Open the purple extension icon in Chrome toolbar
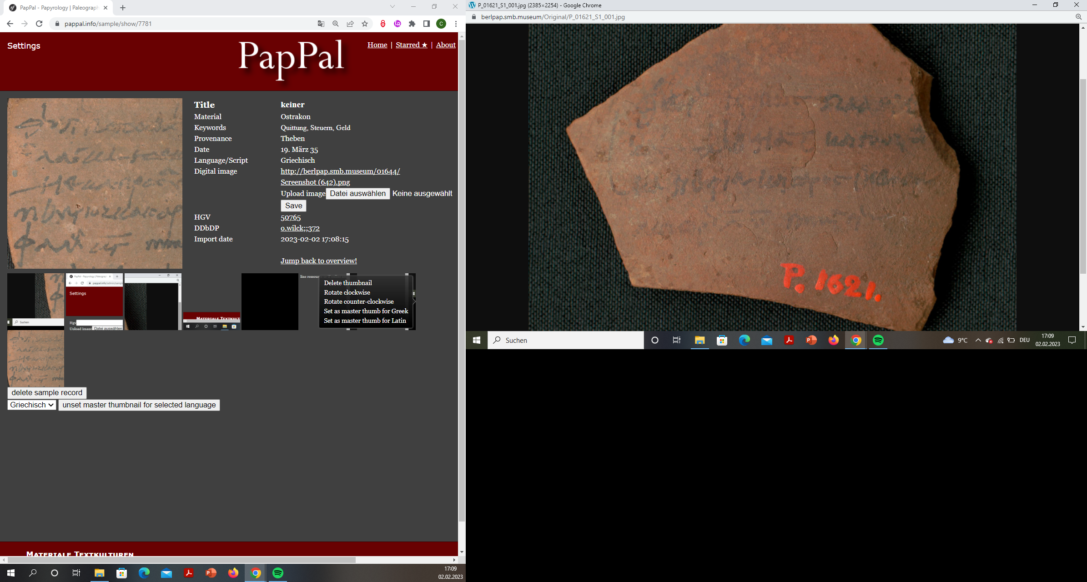1087x582 pixels. (x=398, y=24)
